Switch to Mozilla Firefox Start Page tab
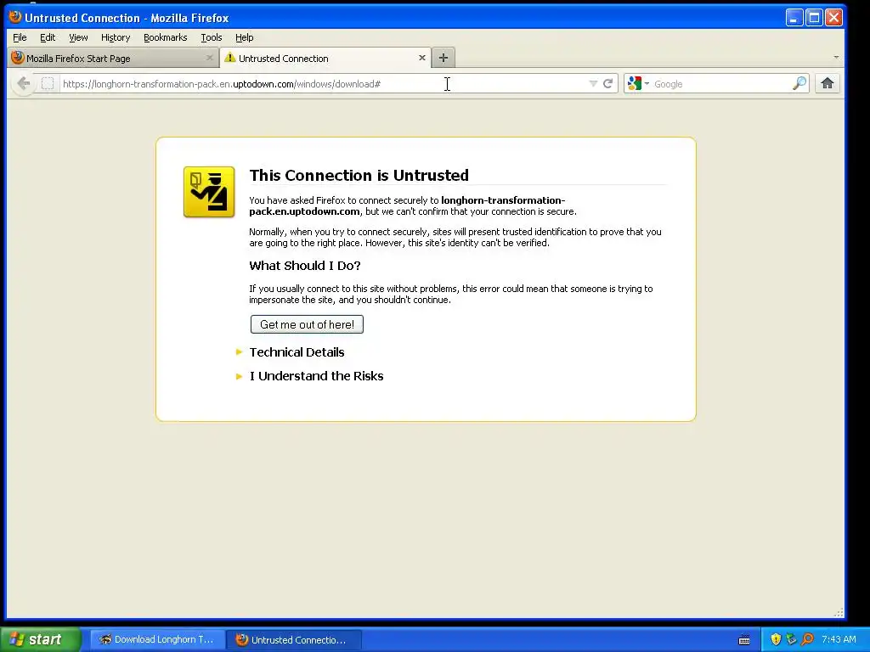Viewport: 870px width, 652px height. [x=114, y=59]
